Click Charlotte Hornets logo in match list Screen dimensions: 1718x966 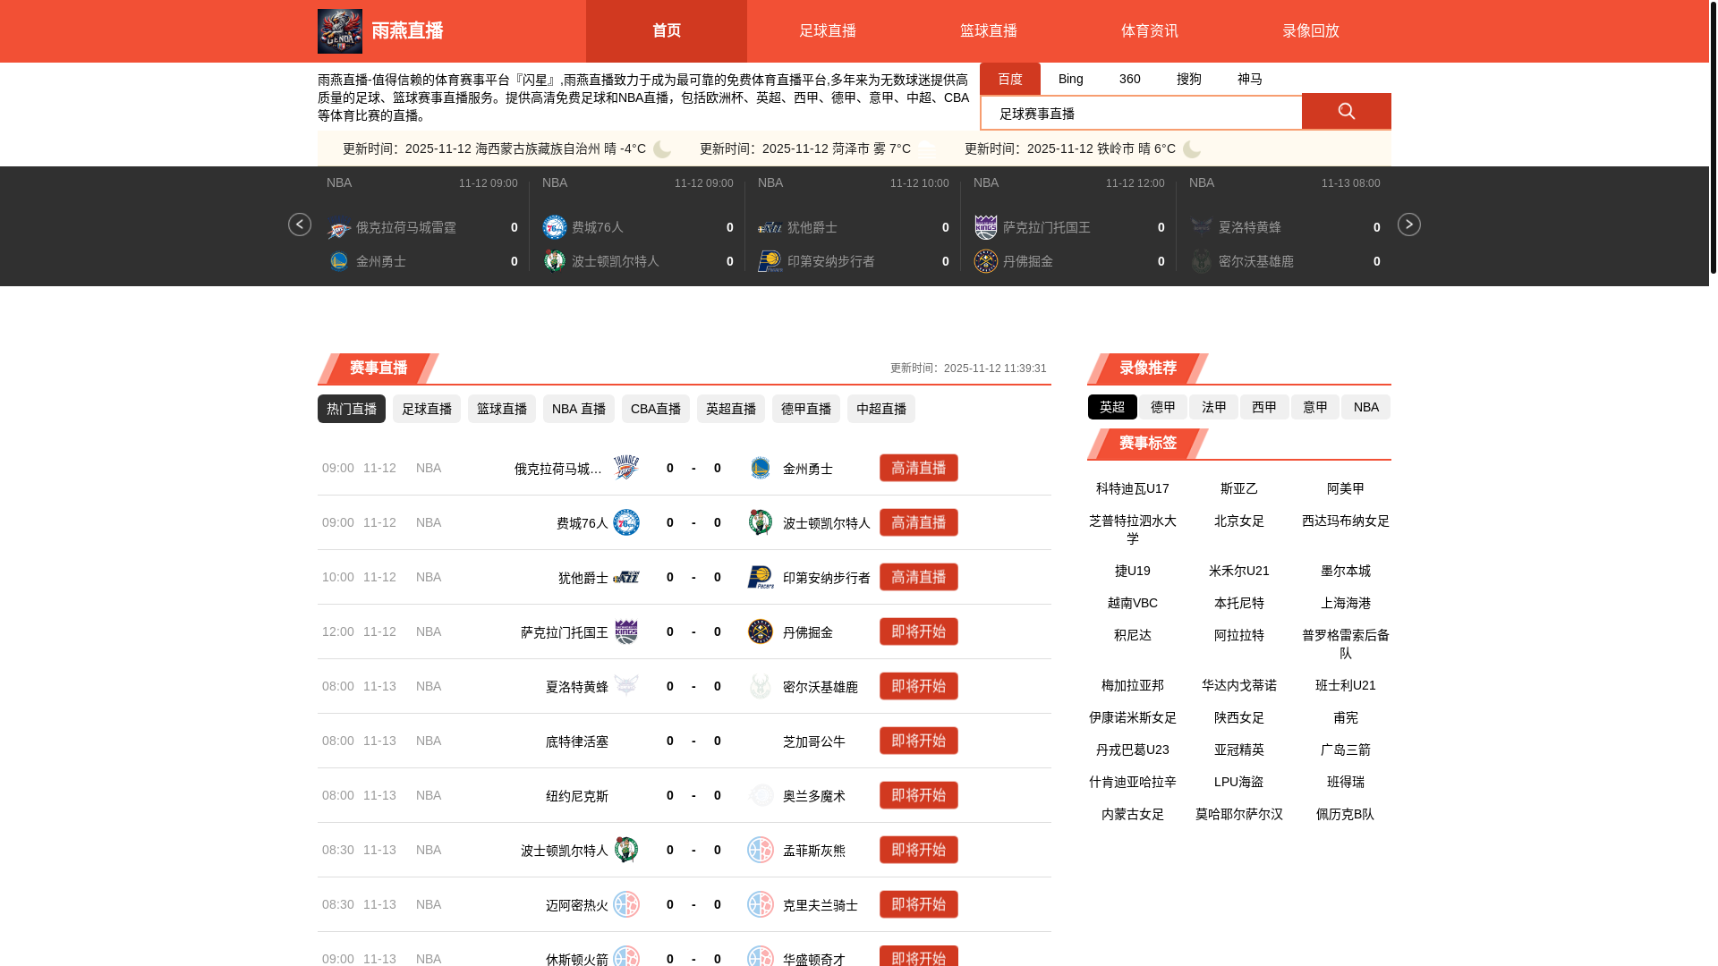point(626,686)
